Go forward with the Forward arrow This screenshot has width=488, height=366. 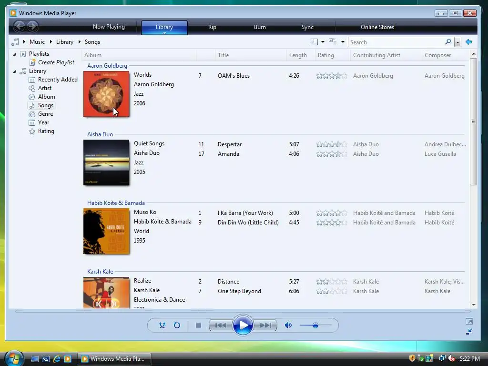click(32, 26)
